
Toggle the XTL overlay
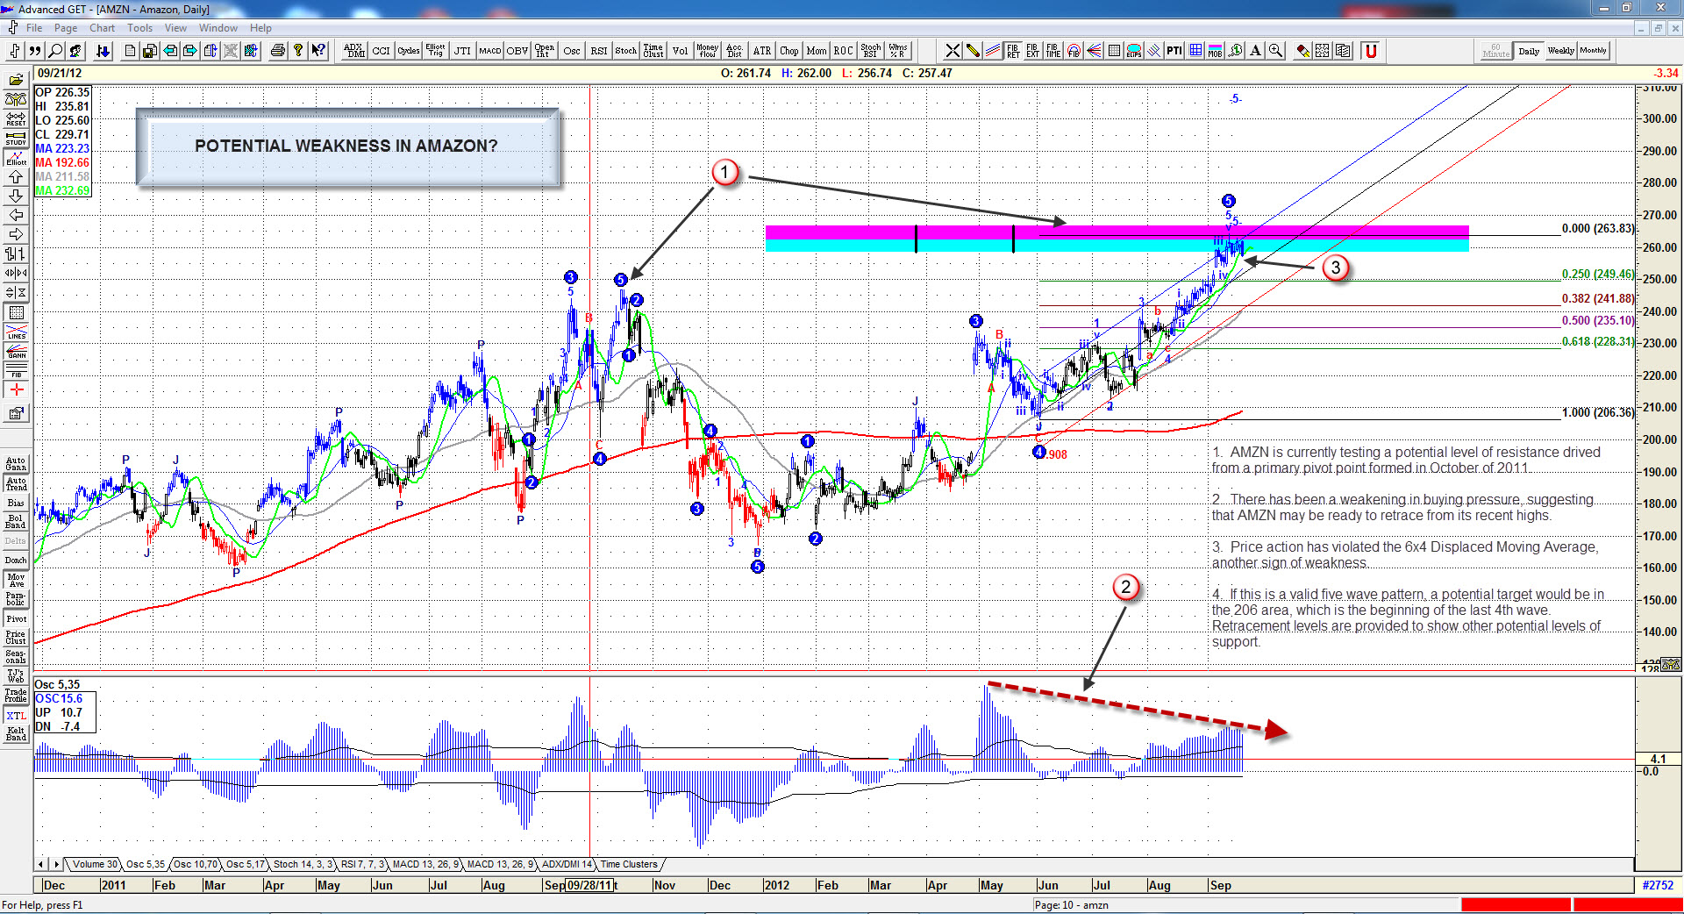click(x=16, y=715)
